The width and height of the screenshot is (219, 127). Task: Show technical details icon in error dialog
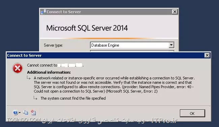(33, 112)
